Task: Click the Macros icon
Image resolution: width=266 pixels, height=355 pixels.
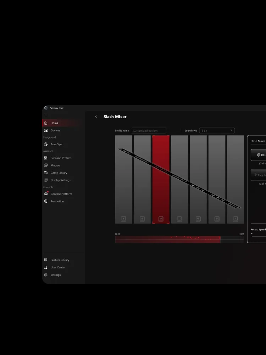Action: [x=46, y=165]
